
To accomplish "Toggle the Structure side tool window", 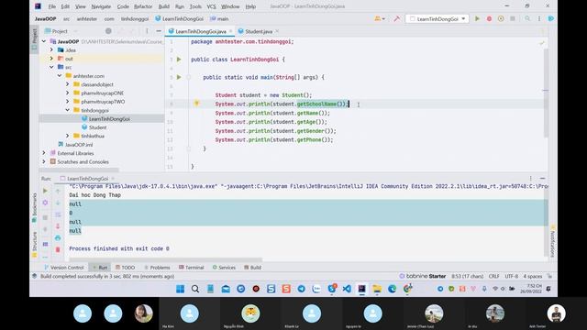I will click(x=34, y=245).
